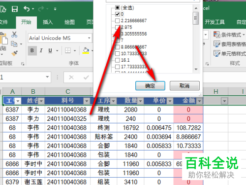Screen dimensions: 246x185
Task: Open the font name dropdown Arial Unicode MS
Action: click(89, 38)
